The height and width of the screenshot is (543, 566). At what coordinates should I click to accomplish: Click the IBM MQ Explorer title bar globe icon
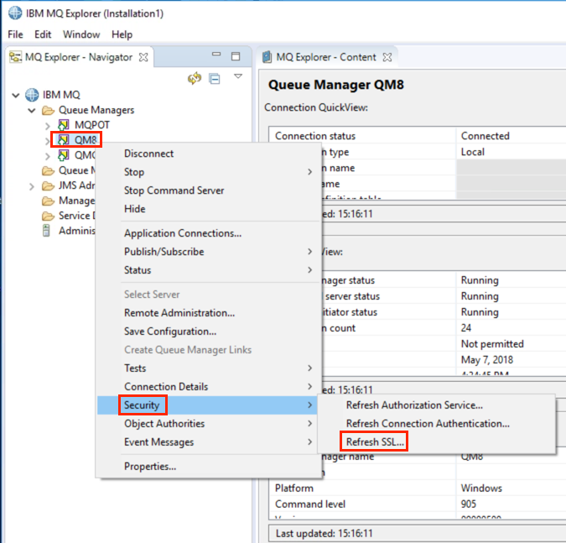point(15,13)
